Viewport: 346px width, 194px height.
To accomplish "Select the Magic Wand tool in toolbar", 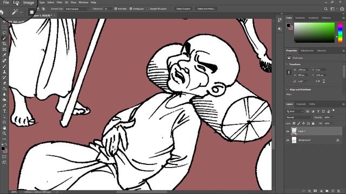I will point(4,38).
